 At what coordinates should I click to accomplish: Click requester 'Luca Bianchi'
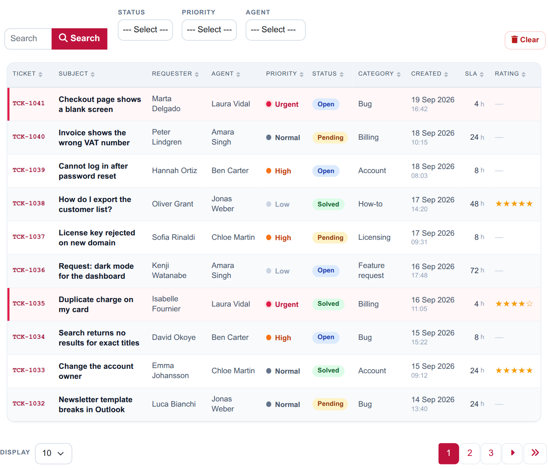click(174, 404)
